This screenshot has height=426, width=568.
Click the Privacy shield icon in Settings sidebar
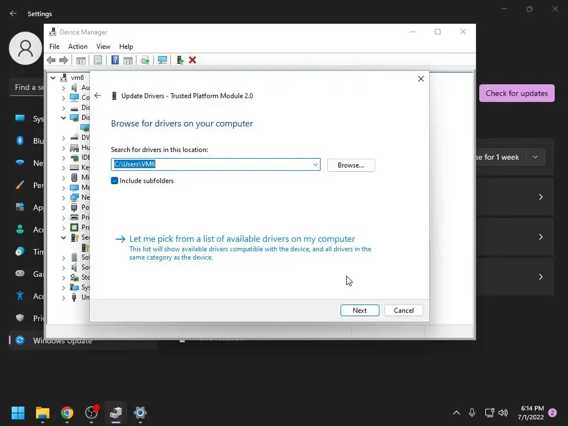(20, 318)
